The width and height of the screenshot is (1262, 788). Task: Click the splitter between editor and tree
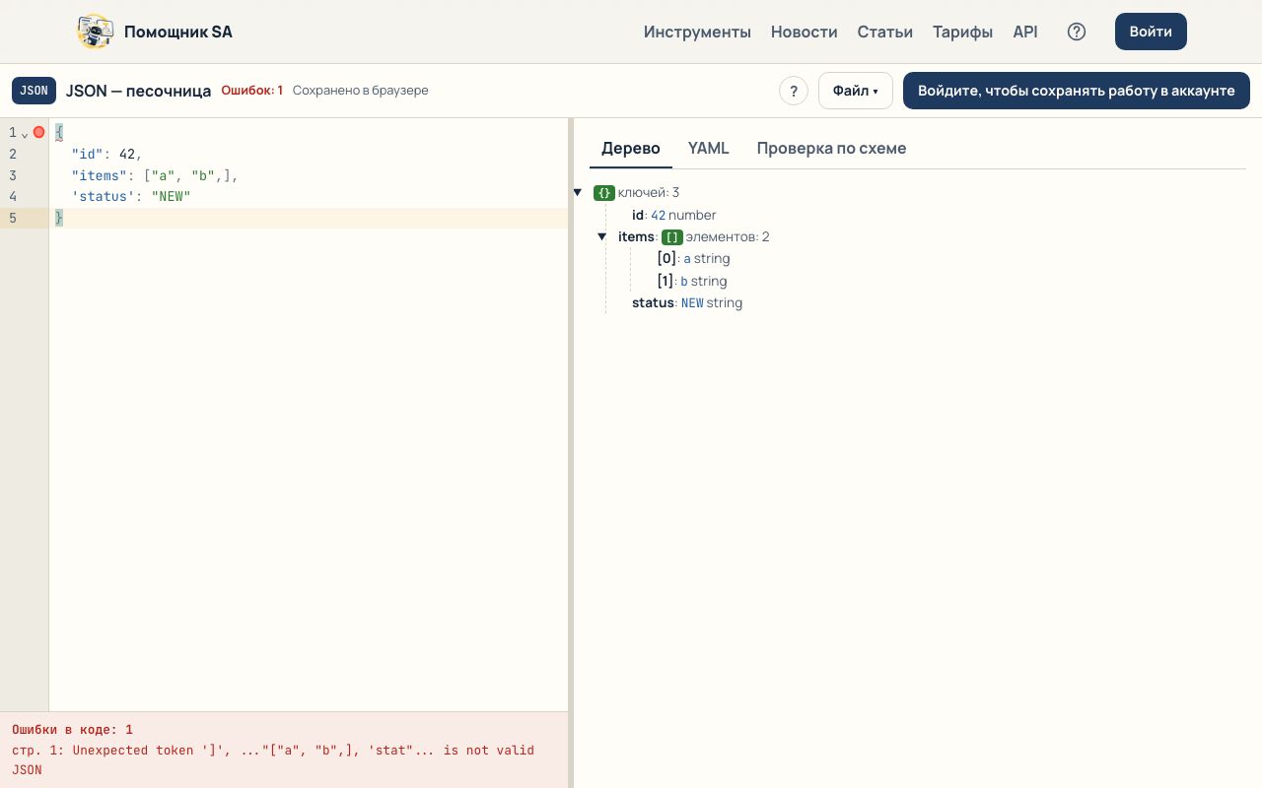point(571,453)
